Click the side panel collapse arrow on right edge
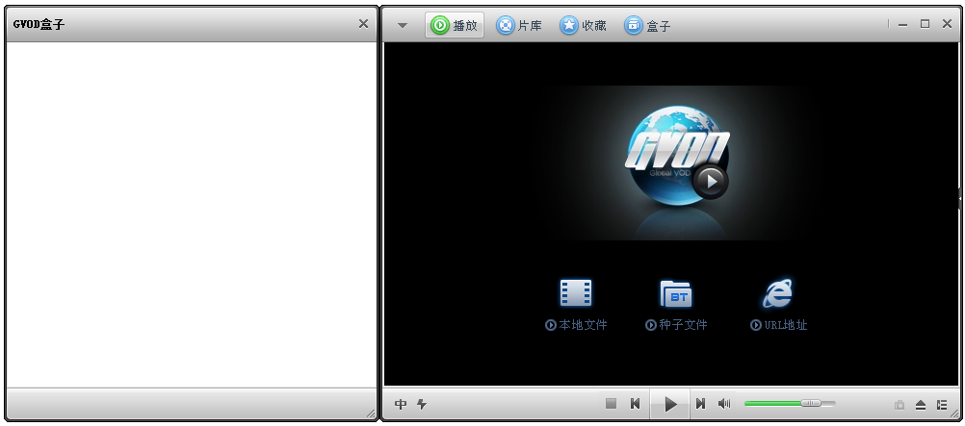Screen dimensions: 965x426 960,198
